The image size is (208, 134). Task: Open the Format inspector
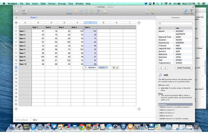click(x=186, y=12)
